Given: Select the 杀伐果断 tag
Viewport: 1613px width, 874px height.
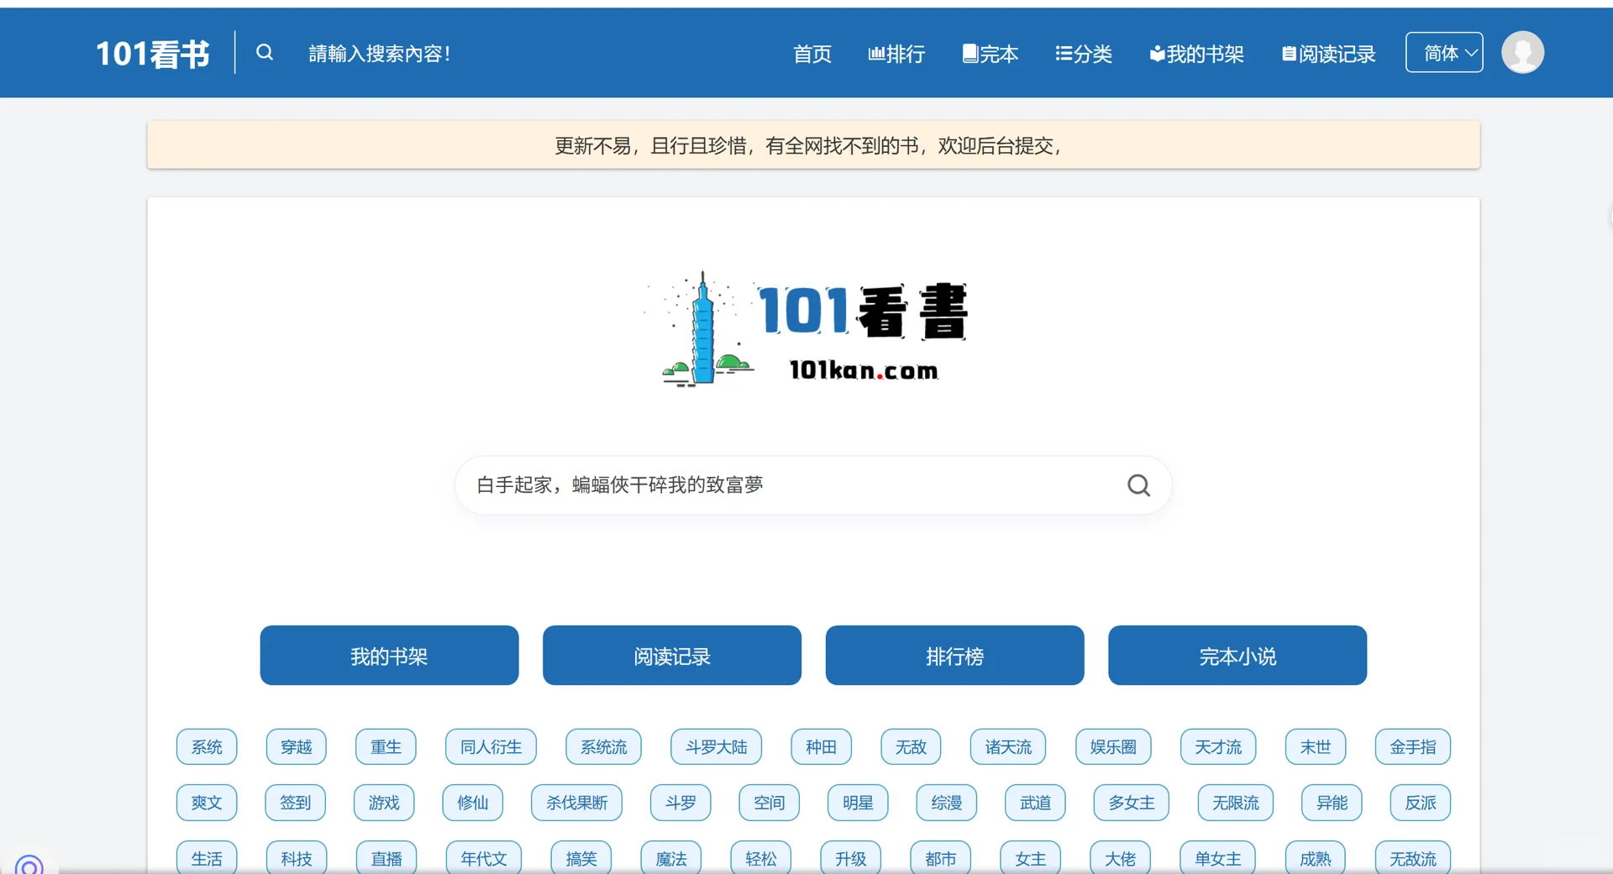Looking at the screenshot, I should tap(576, 803).
